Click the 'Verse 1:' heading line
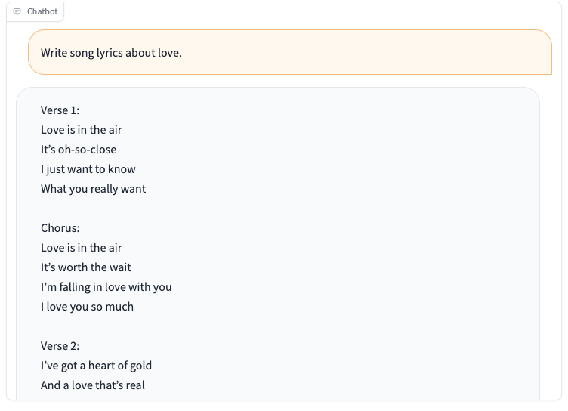Image resolution: width=568 pixels, height=411 pixels. [60, 110]
